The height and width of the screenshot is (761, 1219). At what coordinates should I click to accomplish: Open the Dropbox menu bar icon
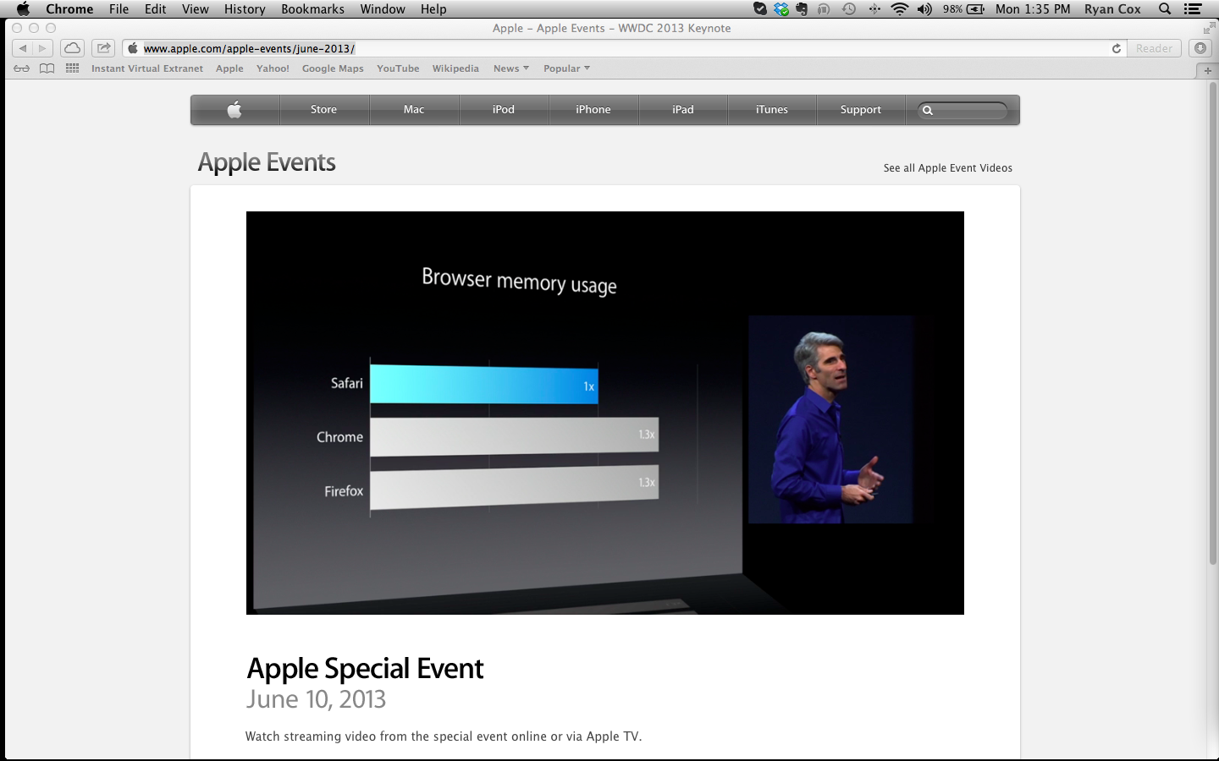coord(781,9)
